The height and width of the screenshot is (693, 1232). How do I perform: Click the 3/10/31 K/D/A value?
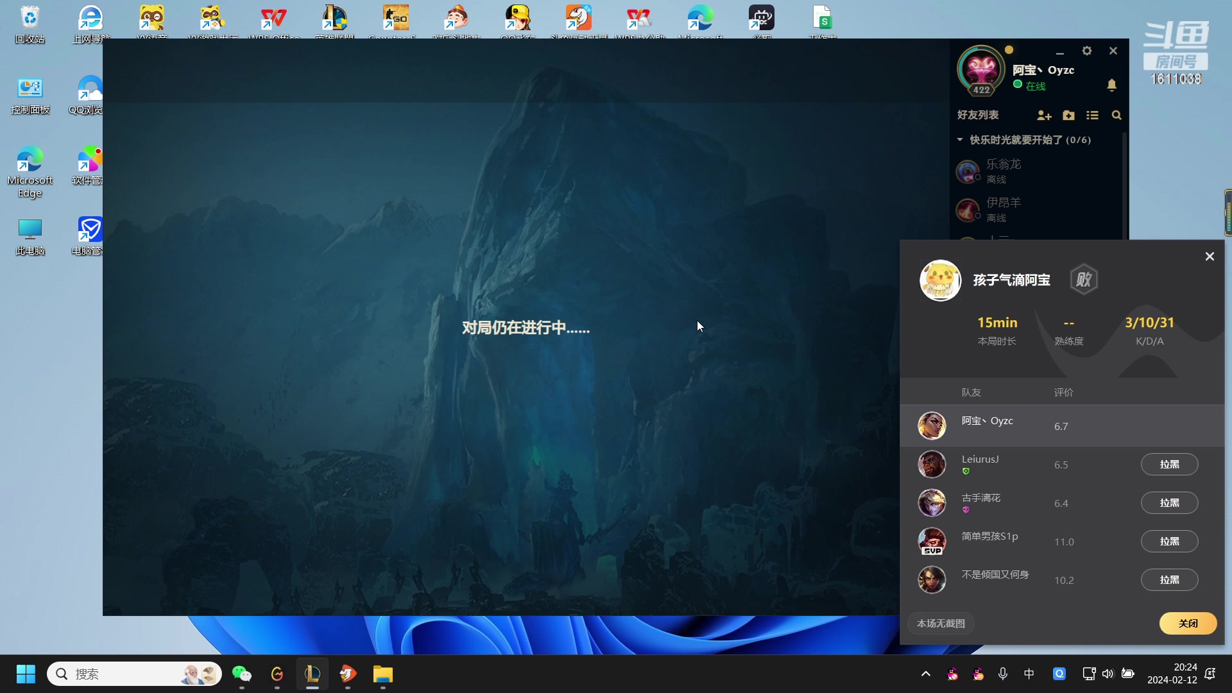[1149, 323]
